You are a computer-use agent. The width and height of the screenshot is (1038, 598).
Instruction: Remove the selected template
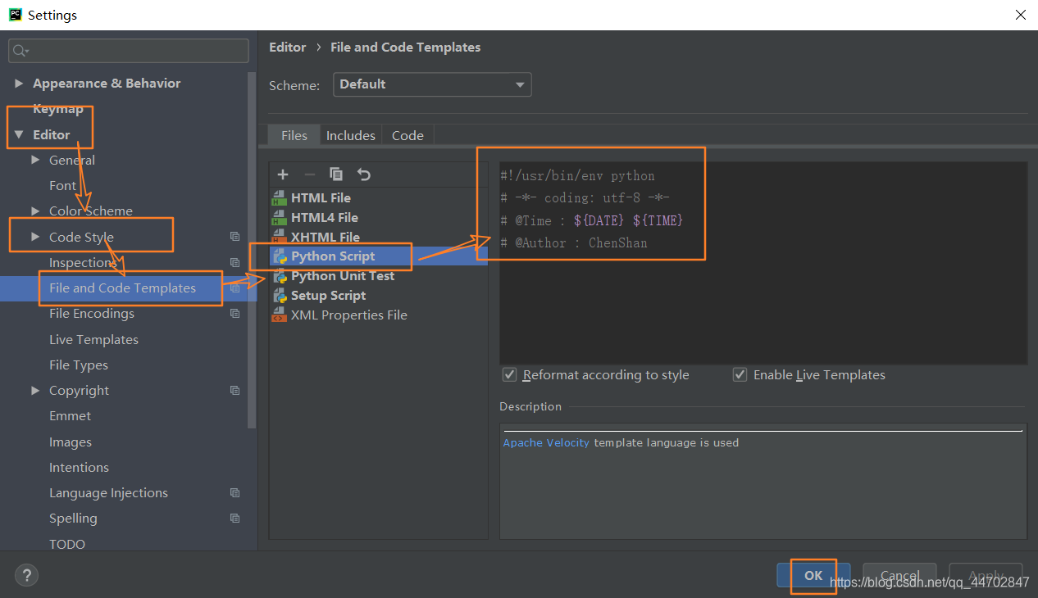click(x=309, y=174)
